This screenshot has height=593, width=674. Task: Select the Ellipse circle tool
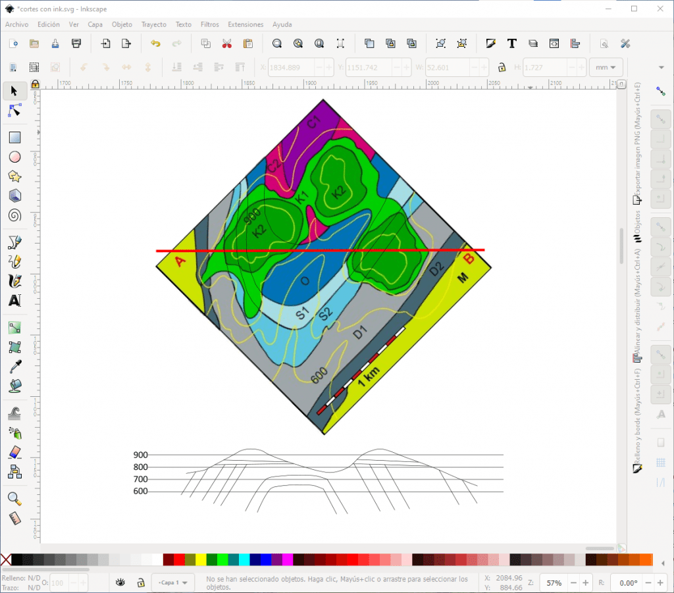tap(14, 157)
